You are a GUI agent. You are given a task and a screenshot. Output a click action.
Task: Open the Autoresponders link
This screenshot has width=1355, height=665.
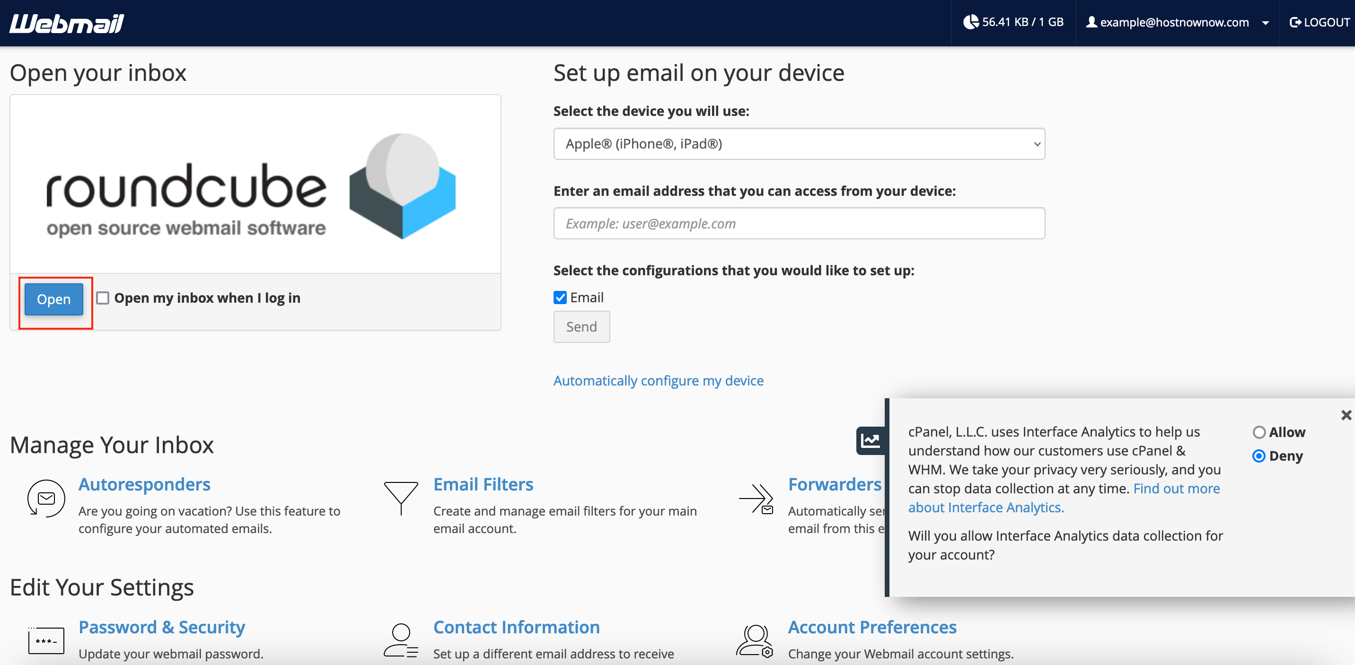pyautogui.click(x=144, y=484)
